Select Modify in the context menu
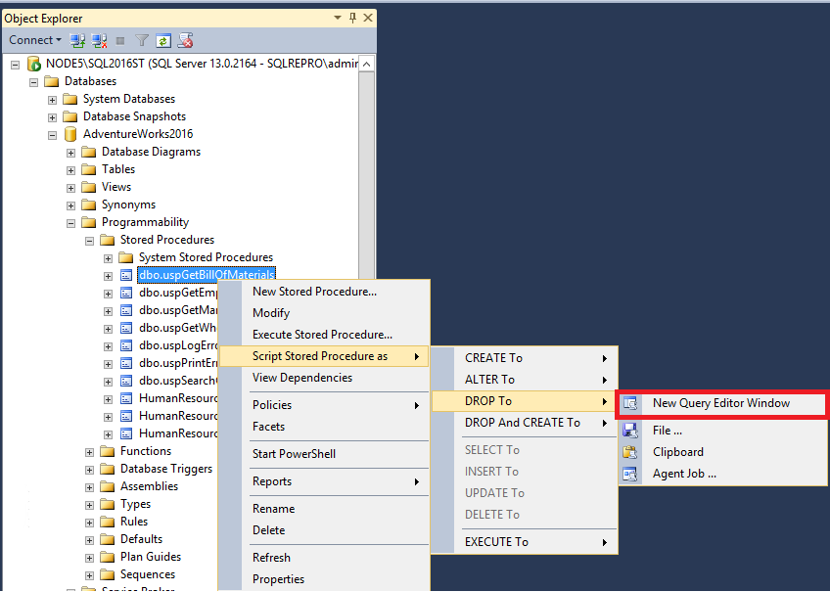 pyautogui.click(x=323, y=313)
